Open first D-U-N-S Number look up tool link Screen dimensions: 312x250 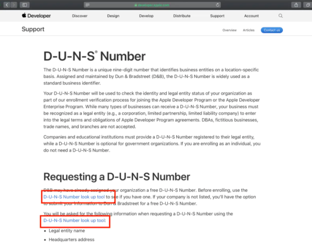pos(74,197)
